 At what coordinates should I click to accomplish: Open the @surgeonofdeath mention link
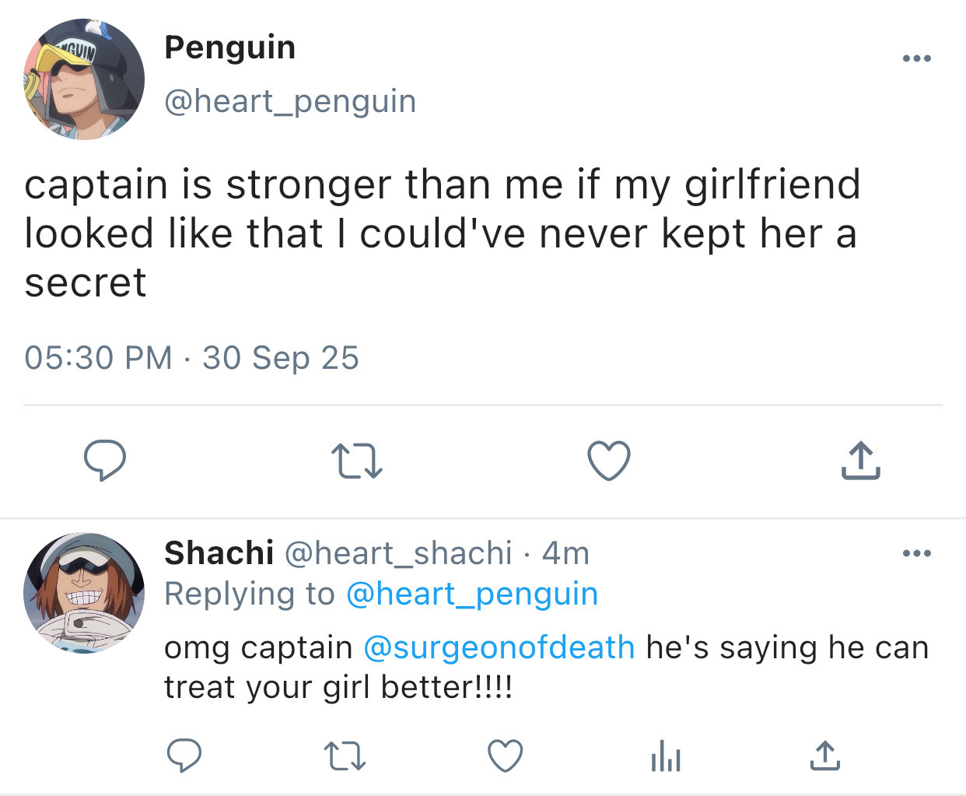[499, 647]
